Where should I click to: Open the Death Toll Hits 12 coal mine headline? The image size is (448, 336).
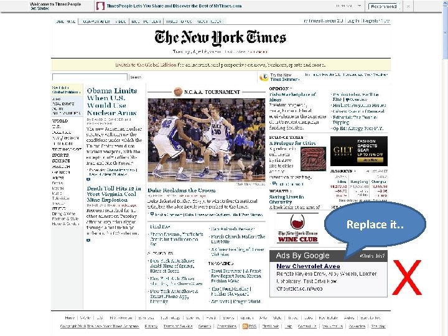[114, 194]
